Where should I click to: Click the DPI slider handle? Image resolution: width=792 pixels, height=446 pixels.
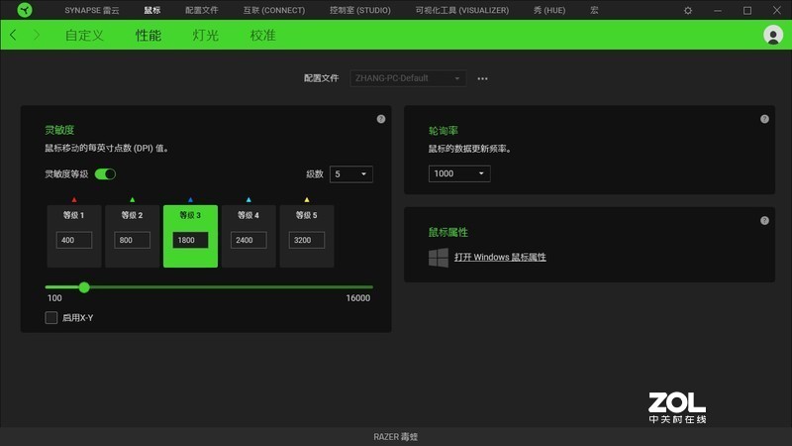tap(84, 287)
